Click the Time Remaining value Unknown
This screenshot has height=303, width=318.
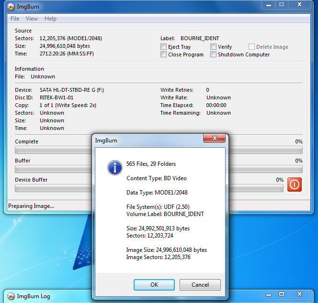pyautogui.click(x=218, y=113)
